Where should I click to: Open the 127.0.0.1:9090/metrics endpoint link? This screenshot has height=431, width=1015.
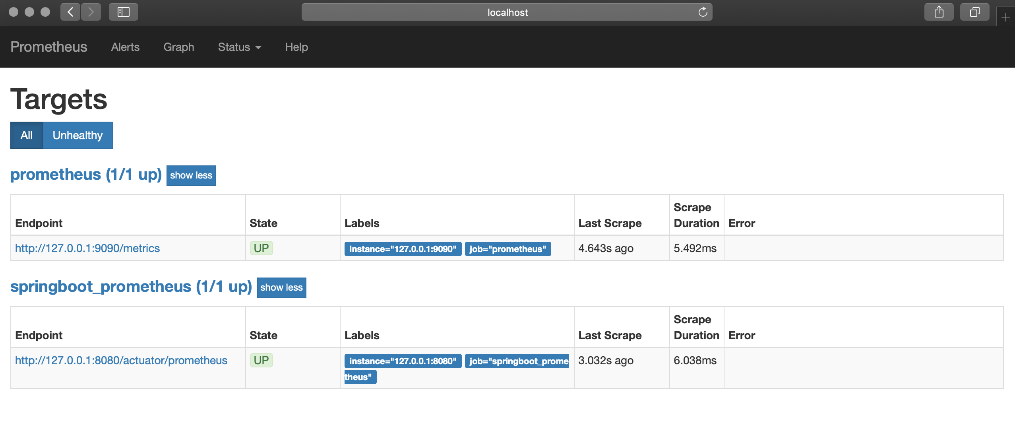tap(87, 248)
